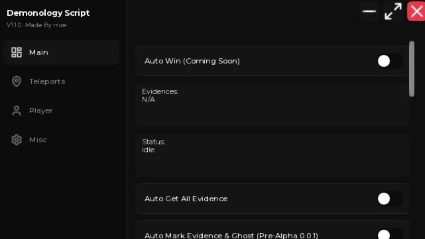This screenshot has height=239, width=425.
Task: Toggle Auto Mark Evidence & Ghost switch
Action: tap(390, 234)
